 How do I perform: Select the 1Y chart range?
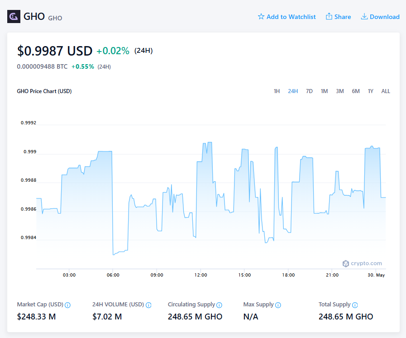click(371, 91)
